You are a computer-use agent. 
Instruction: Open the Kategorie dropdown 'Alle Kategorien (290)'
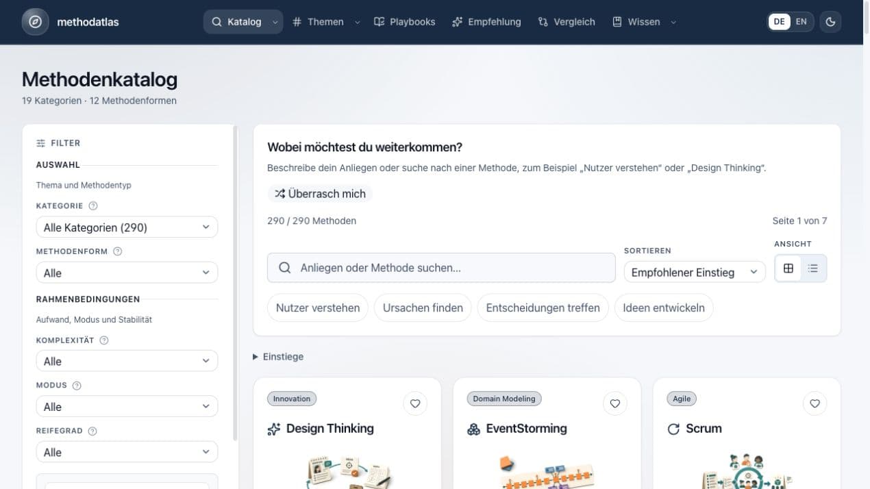tap(127, 227)
